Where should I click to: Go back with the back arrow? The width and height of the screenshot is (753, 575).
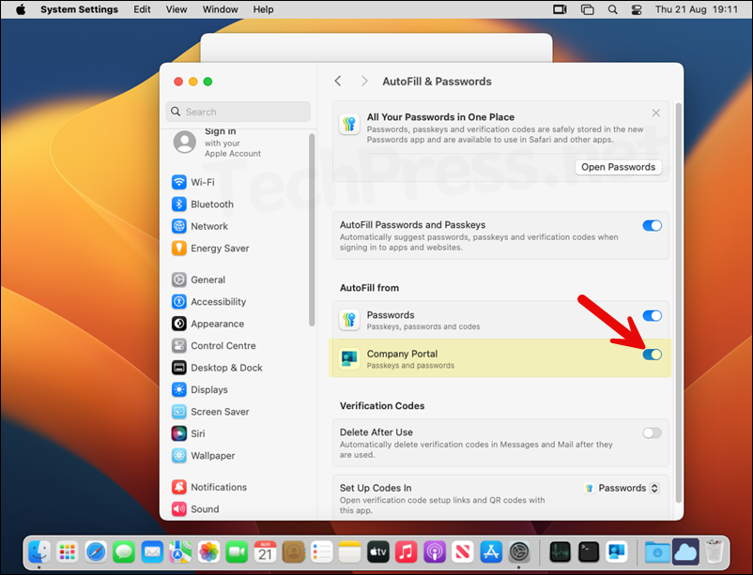[x=338, y=81]
